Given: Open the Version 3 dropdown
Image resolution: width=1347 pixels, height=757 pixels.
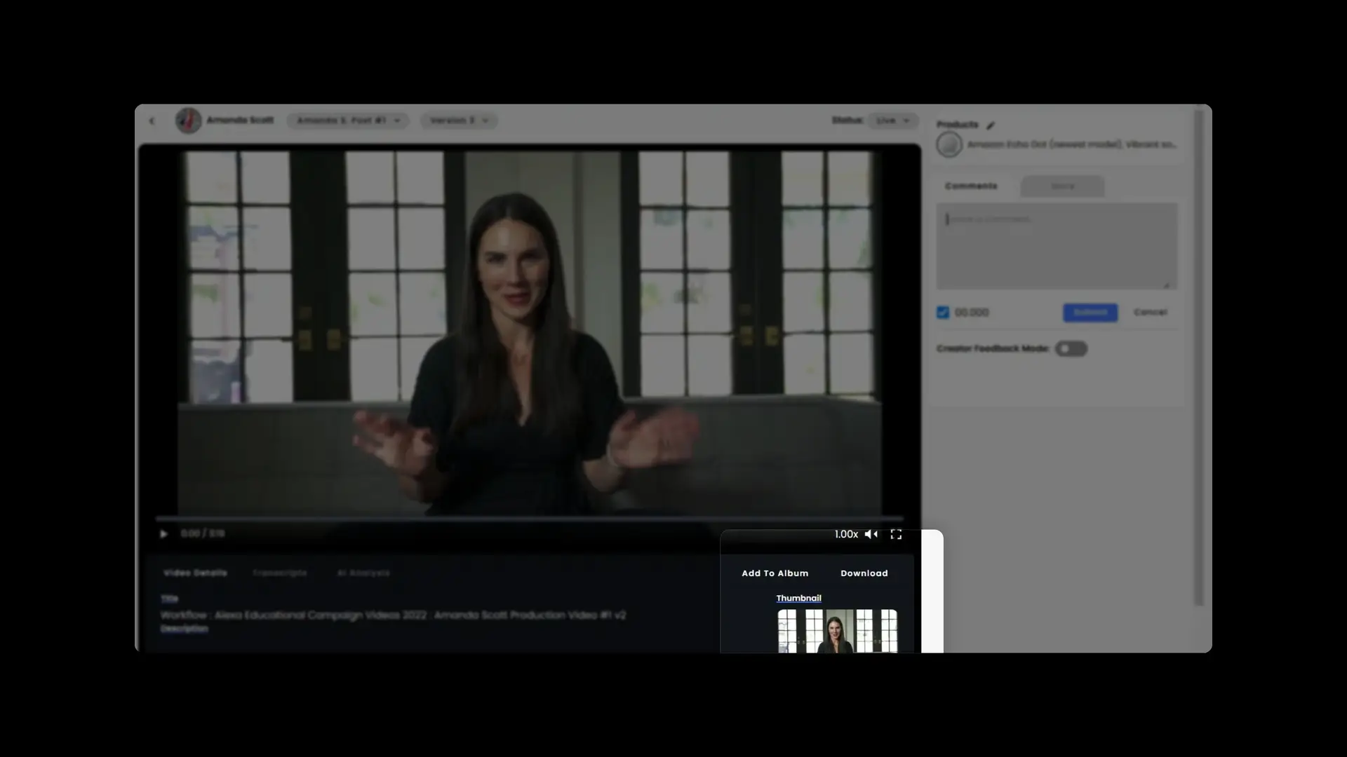Looking at the screenshot, I should [x=459, y=121].
